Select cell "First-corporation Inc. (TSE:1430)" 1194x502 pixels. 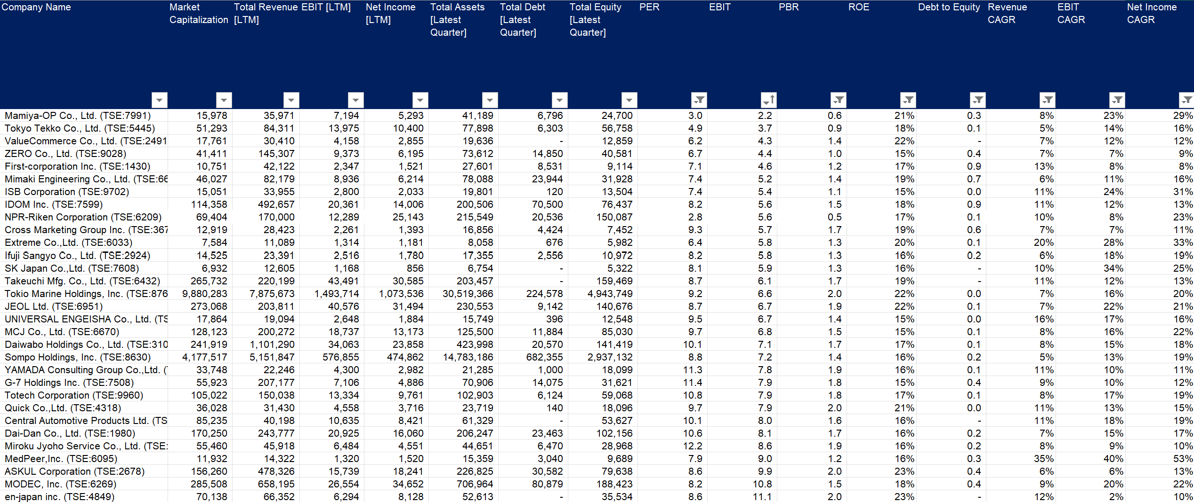(84, 166)
